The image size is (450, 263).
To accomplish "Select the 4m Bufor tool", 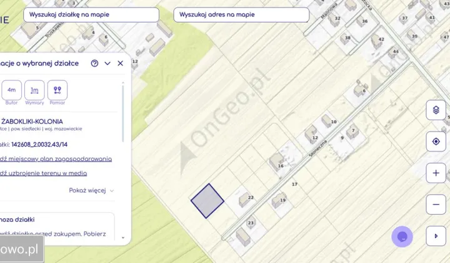I will 11,90.
